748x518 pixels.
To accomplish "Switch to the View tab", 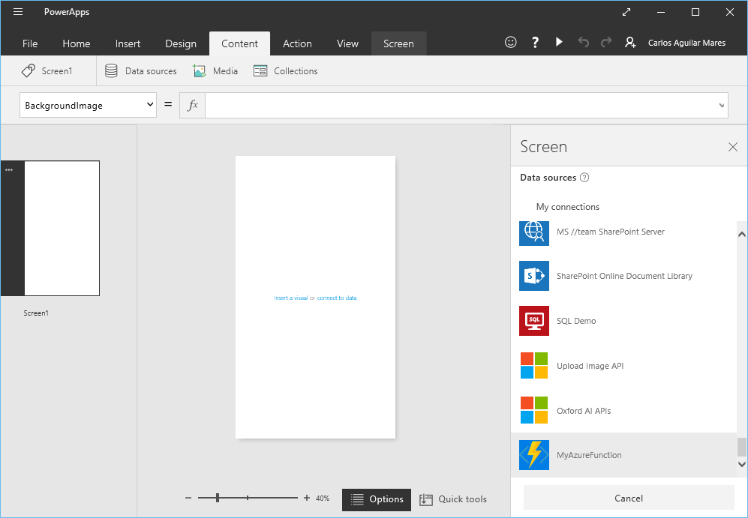I will coord(347,43).
